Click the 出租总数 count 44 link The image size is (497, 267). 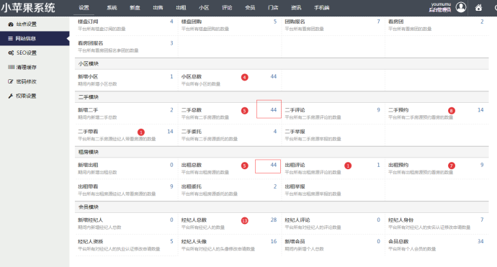tap(274, 165)
